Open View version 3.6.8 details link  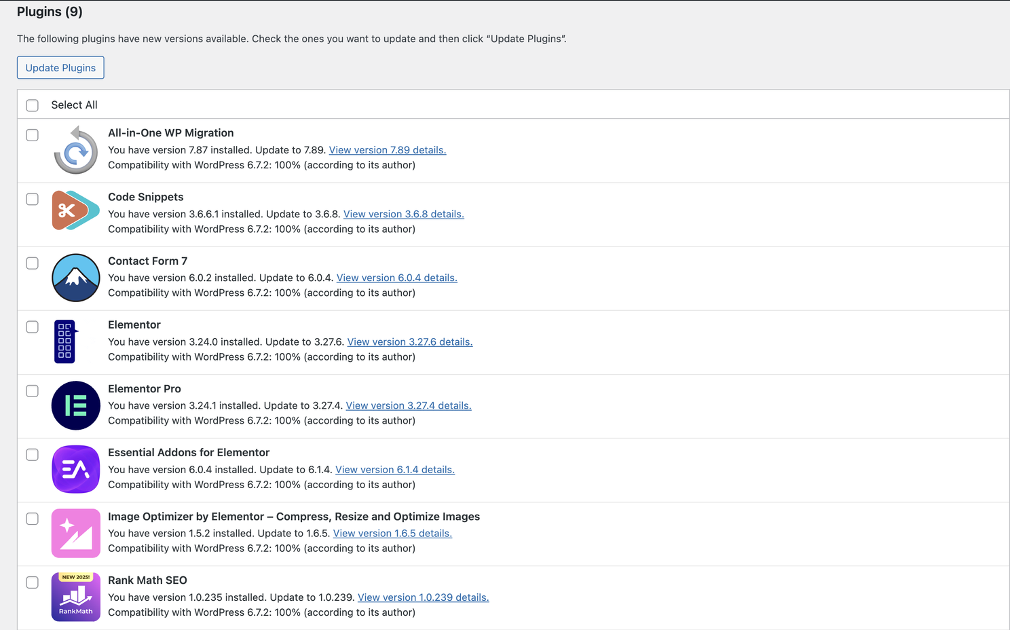[403, 214]
